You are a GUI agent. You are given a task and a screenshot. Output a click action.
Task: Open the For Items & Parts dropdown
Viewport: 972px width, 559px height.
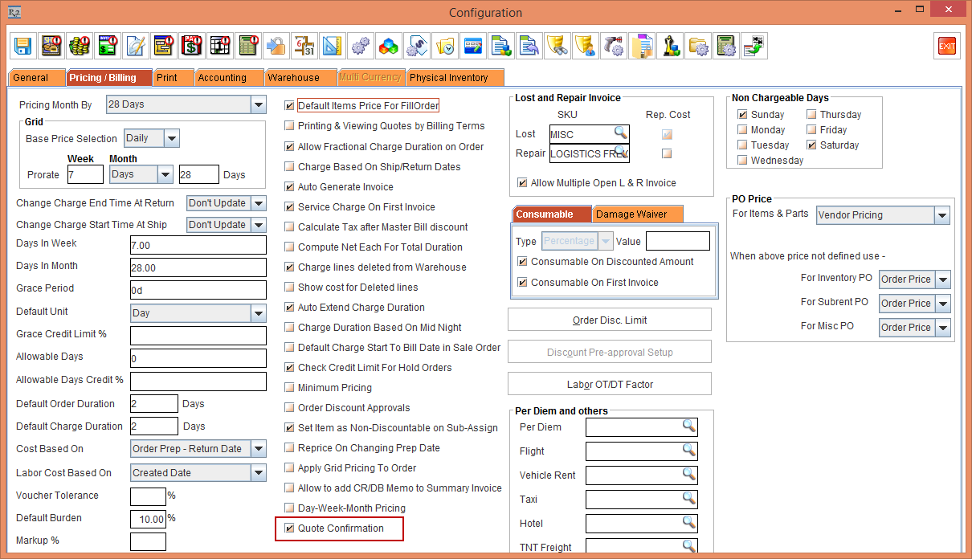tap(942, 215)
